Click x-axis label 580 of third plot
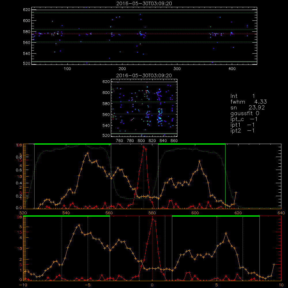This screenshot has width=288, height=288. pos(152,213)
